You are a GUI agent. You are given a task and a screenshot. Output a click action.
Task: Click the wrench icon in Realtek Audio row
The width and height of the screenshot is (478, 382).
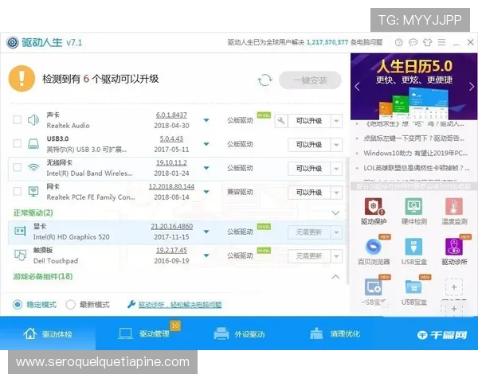tap(280, 121)
